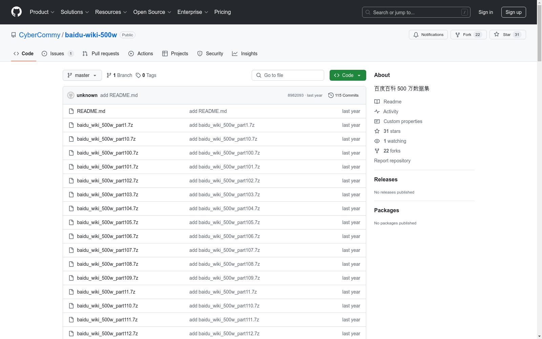Click the fork icon beside 22 forks
The image size is (542, 339).
[377, 151]
